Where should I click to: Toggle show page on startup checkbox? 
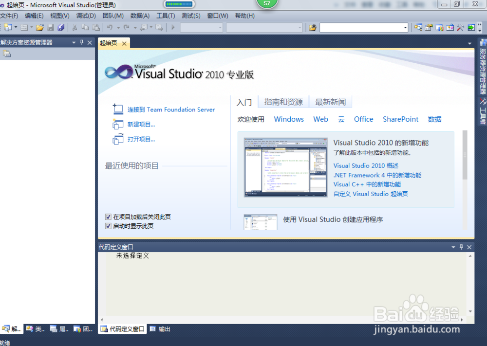point(108,226)
